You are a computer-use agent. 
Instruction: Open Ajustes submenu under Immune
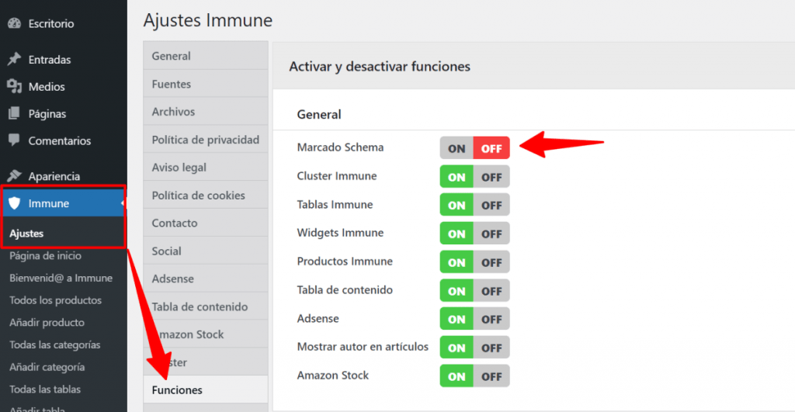click(26, 234)
